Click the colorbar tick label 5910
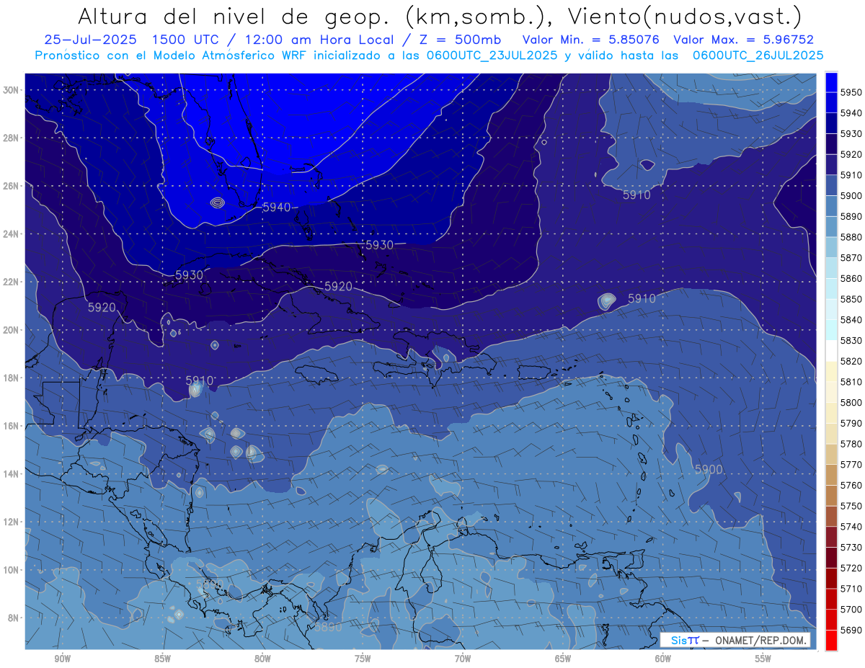This screenshot has height=668, width=865. tap(851, 175)
